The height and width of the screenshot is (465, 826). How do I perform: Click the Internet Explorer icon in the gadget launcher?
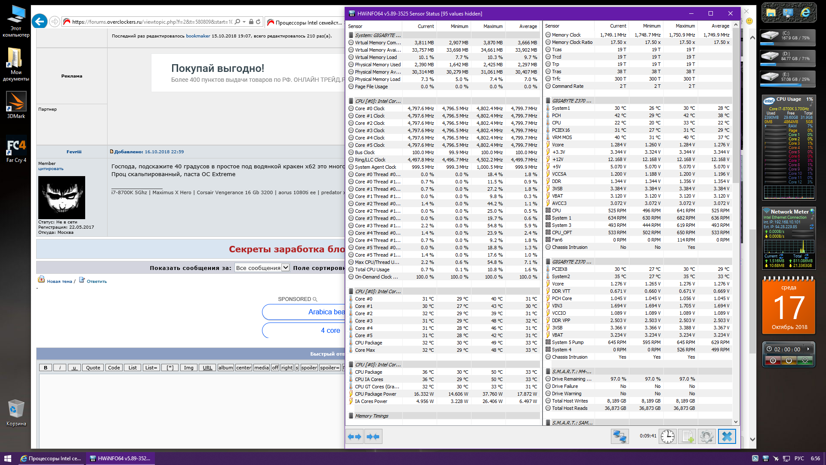point(805,13)
